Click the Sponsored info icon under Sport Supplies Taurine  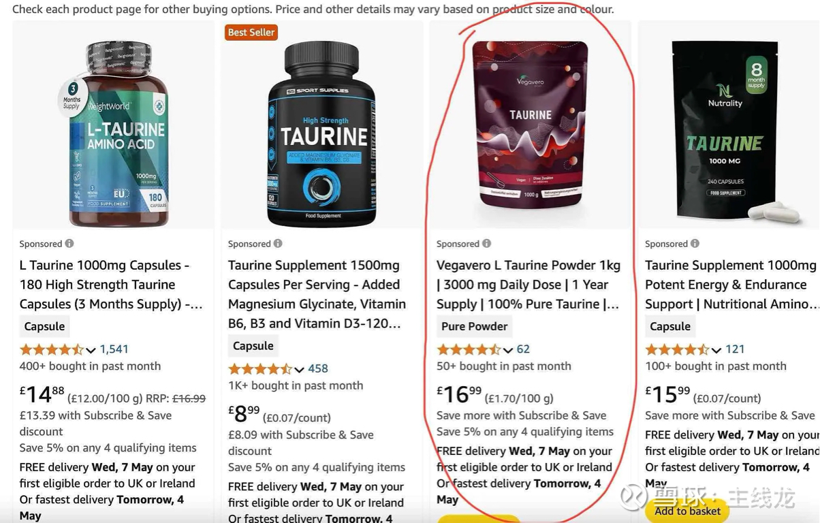click(278, 244)
